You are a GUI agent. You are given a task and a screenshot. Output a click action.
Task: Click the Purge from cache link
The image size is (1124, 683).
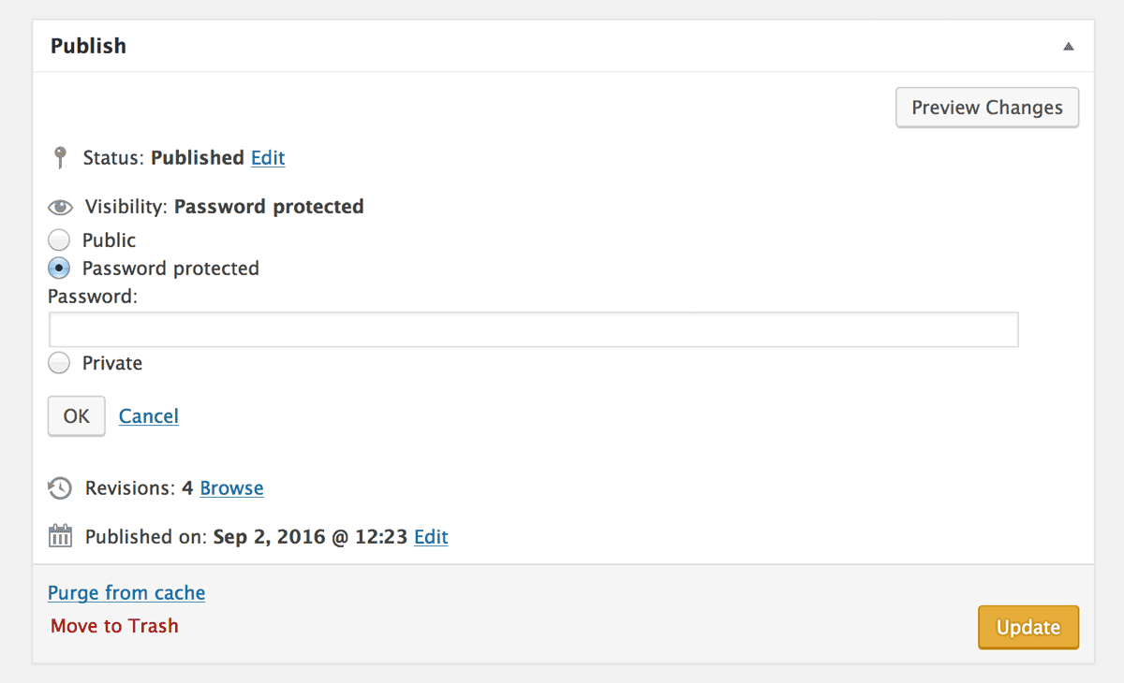pos(126,592)
